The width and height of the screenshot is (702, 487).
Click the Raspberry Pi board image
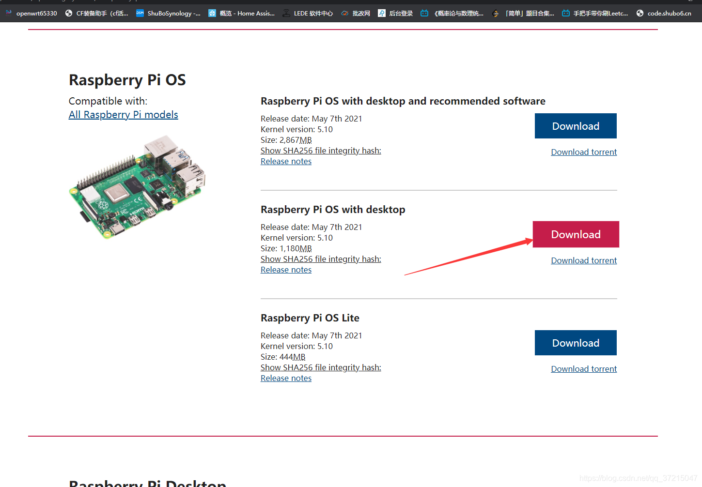click(137, 187)
